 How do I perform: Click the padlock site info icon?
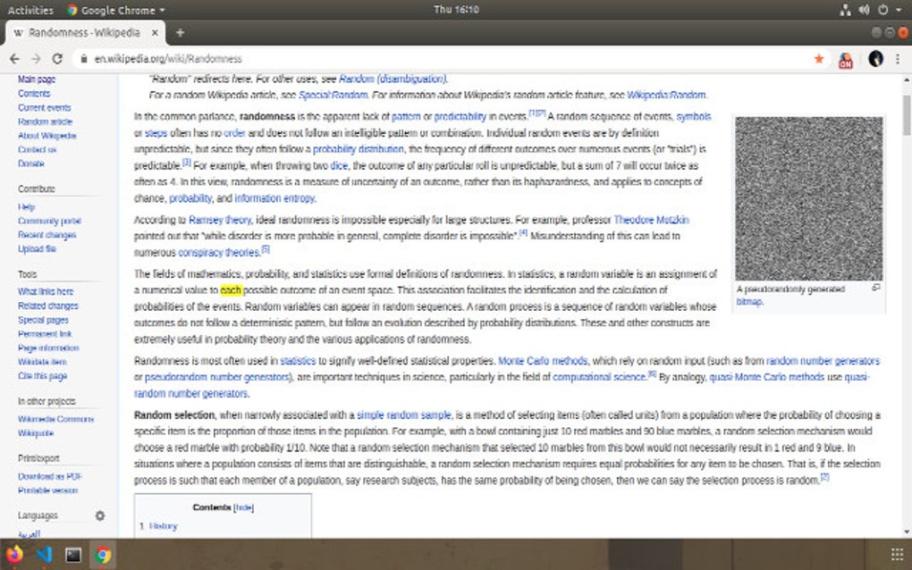[84, 59]
